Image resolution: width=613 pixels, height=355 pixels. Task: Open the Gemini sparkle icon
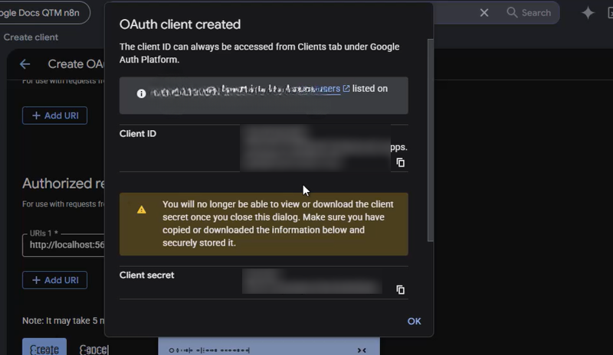(x=588, y=13)
